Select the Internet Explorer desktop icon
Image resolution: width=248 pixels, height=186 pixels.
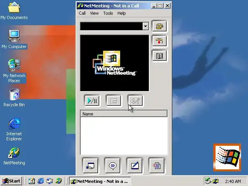14,129
